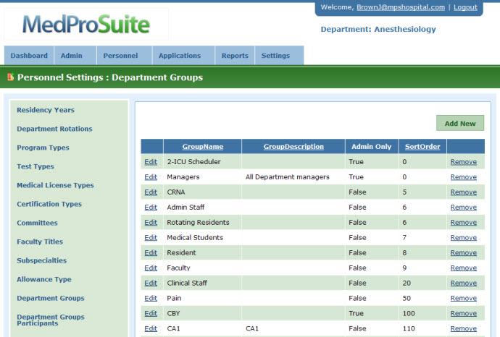Remove the Resident group
Viewport: 500px width, 337px height.
[464, 252]
